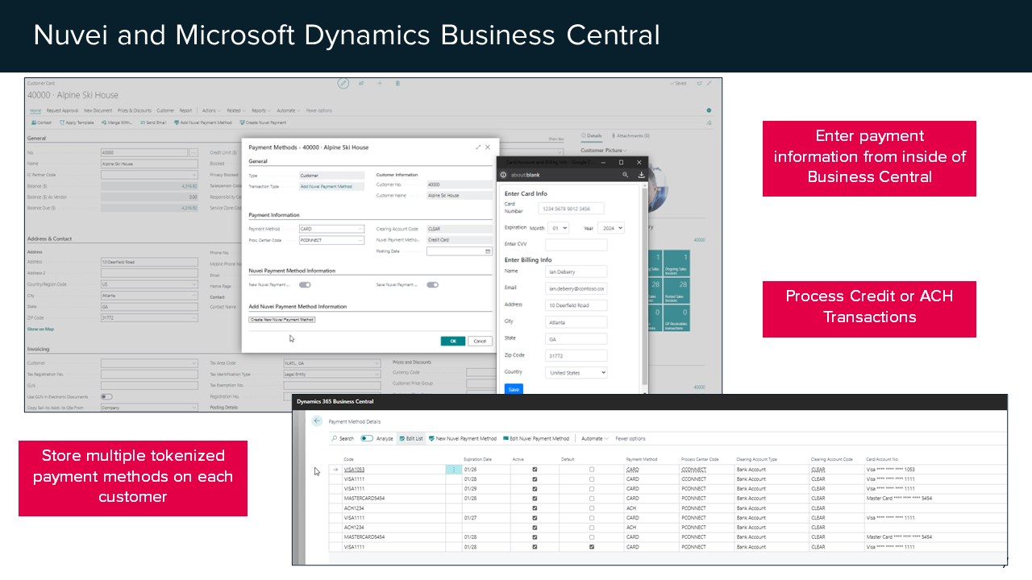Open the Country dropdown showing United States
This screenshot has width=1032, height=580.
(576, 373)
